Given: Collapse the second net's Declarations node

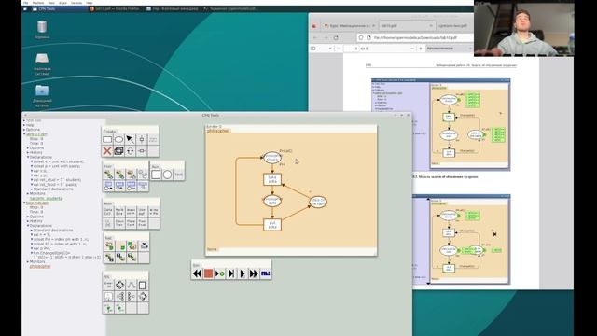Looking at the screenshot, I should 28,226.
